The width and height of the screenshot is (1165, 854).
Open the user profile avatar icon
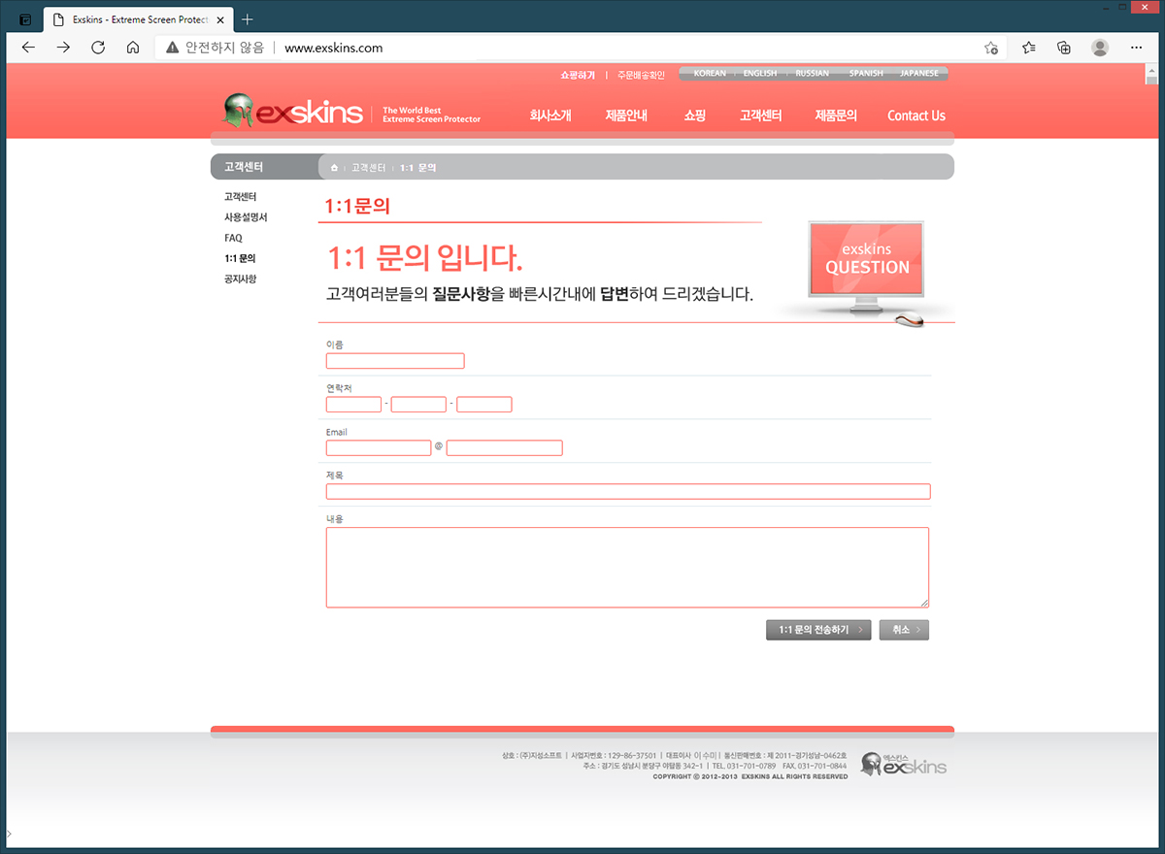click(1100, 48)
